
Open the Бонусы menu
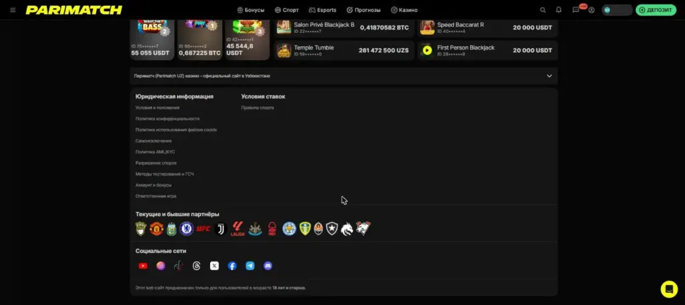tap(250, 9)
